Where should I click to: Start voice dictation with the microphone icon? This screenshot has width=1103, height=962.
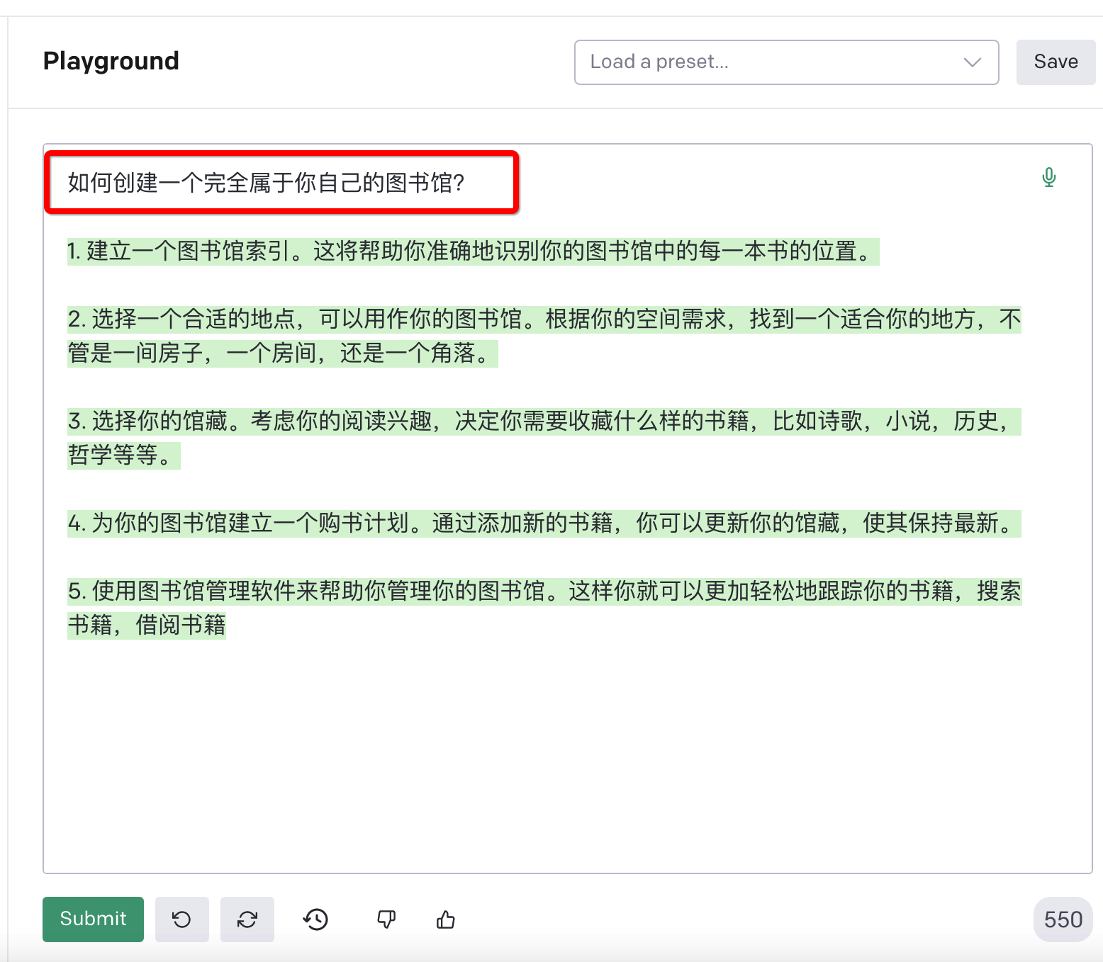coord(1048,177)
